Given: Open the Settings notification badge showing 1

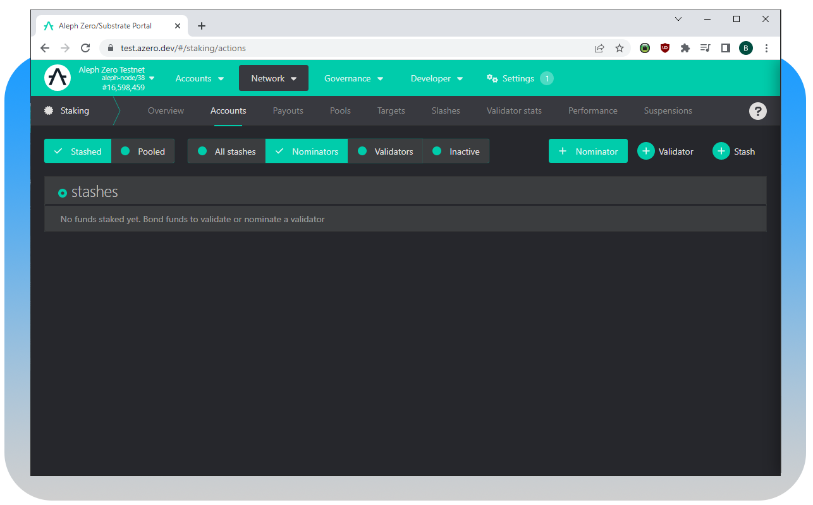Looking at the screenshot, I should pos(547,78).
